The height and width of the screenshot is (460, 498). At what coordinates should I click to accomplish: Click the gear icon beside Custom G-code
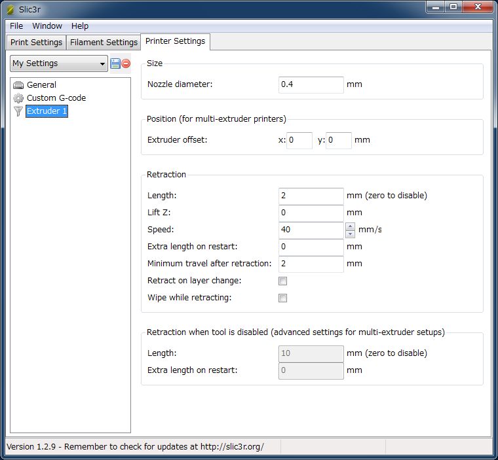point(18,98)
